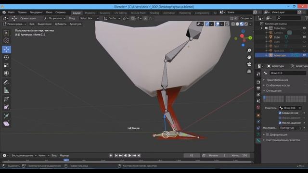Open the Bone properties tab icon
The width and height of the screenshot is (308, 173).
pos(258,140)
